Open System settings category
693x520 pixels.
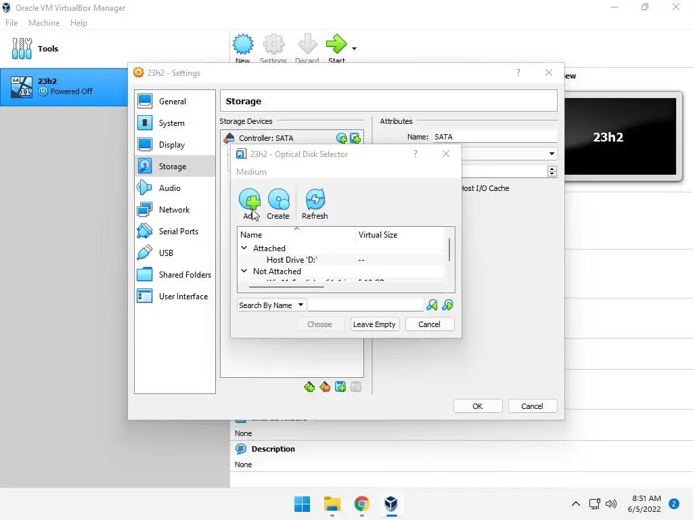pyautogui.click(x=175, y=123)
